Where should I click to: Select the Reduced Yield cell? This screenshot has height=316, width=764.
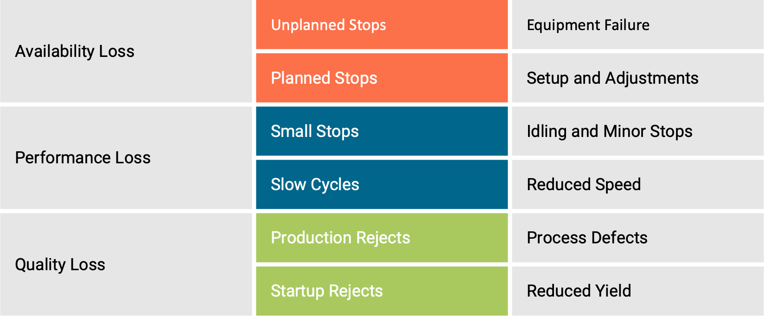click(638, 291)
